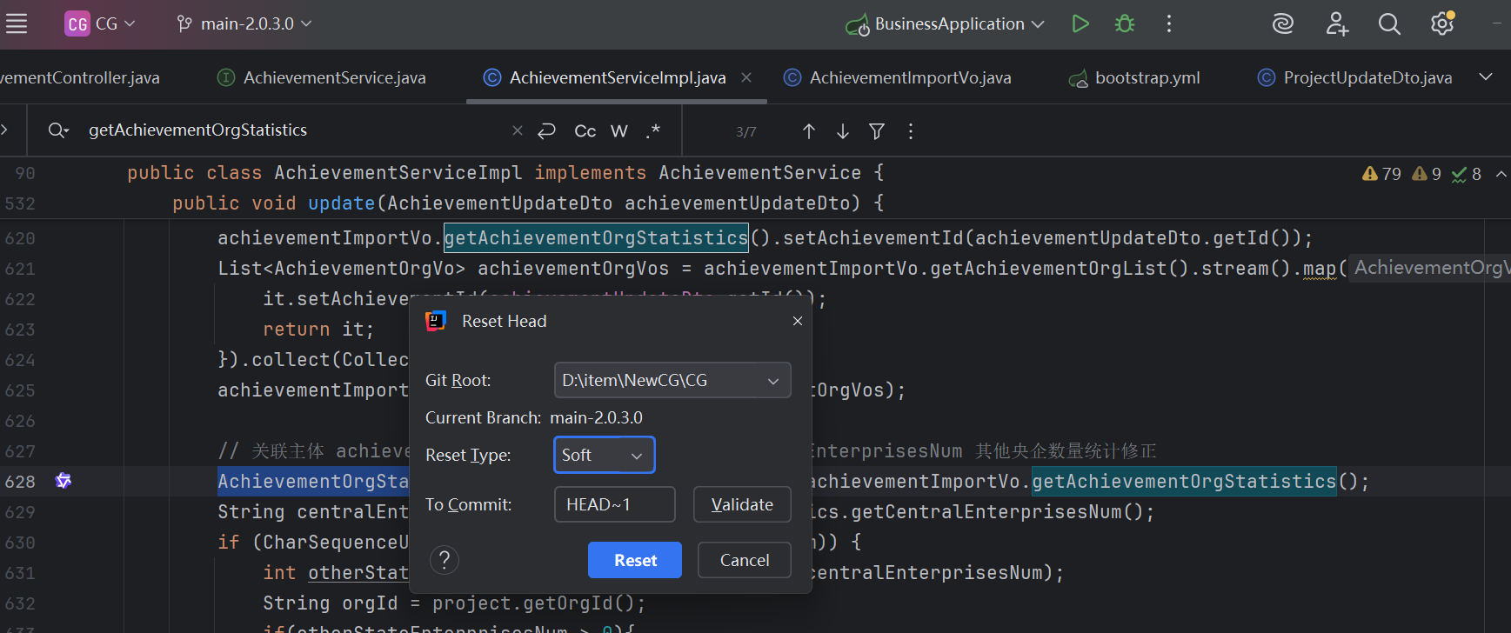The image size is (1511, 633).
Task: Open more find options menu
Action: [911, 130]
